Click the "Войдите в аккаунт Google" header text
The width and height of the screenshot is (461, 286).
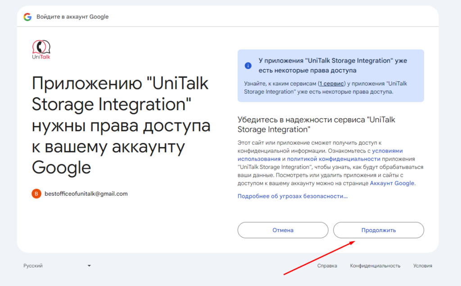point(72,17)
